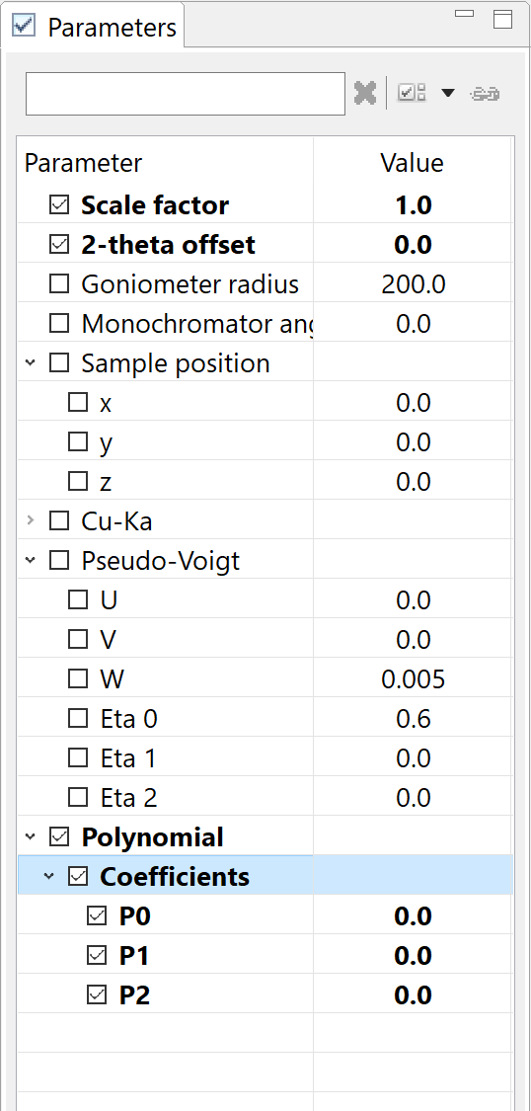Collapse the Pseudo-Voigt group

[x=30, y=561]
